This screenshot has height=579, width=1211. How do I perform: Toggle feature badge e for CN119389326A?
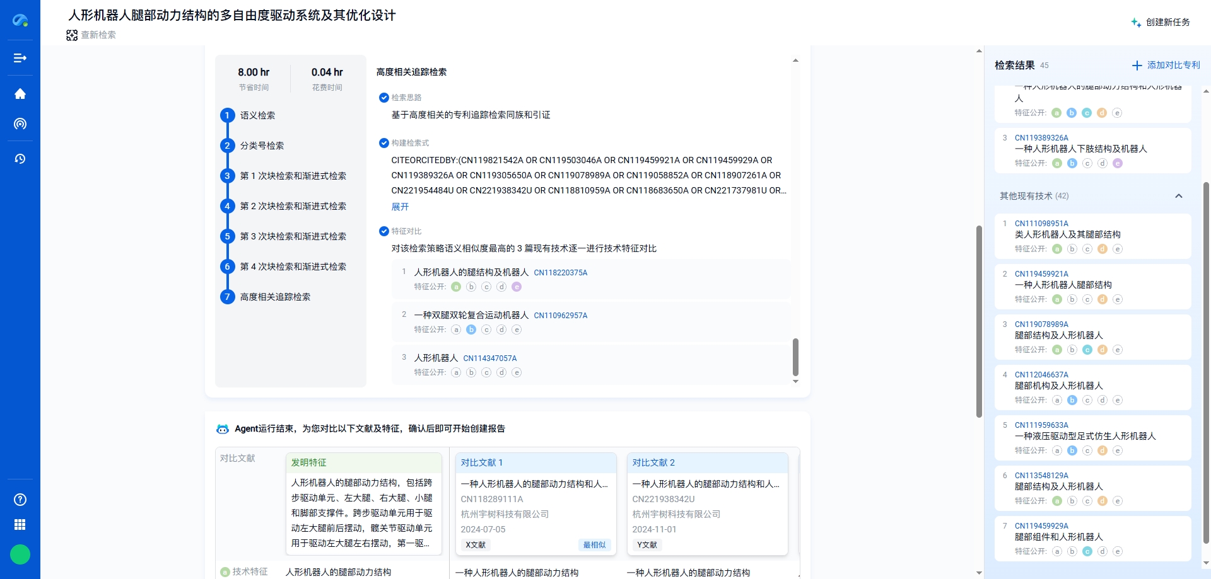point(1119,163)
